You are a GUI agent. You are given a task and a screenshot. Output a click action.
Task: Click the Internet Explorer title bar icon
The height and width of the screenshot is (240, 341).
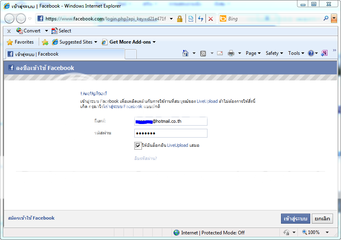click(7, 6)
